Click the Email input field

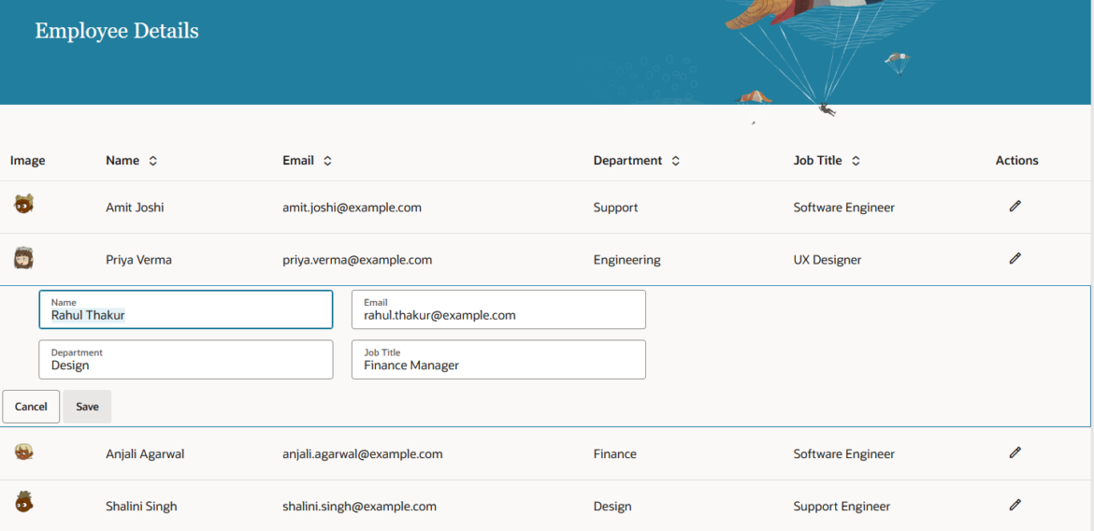coord(498,309)
